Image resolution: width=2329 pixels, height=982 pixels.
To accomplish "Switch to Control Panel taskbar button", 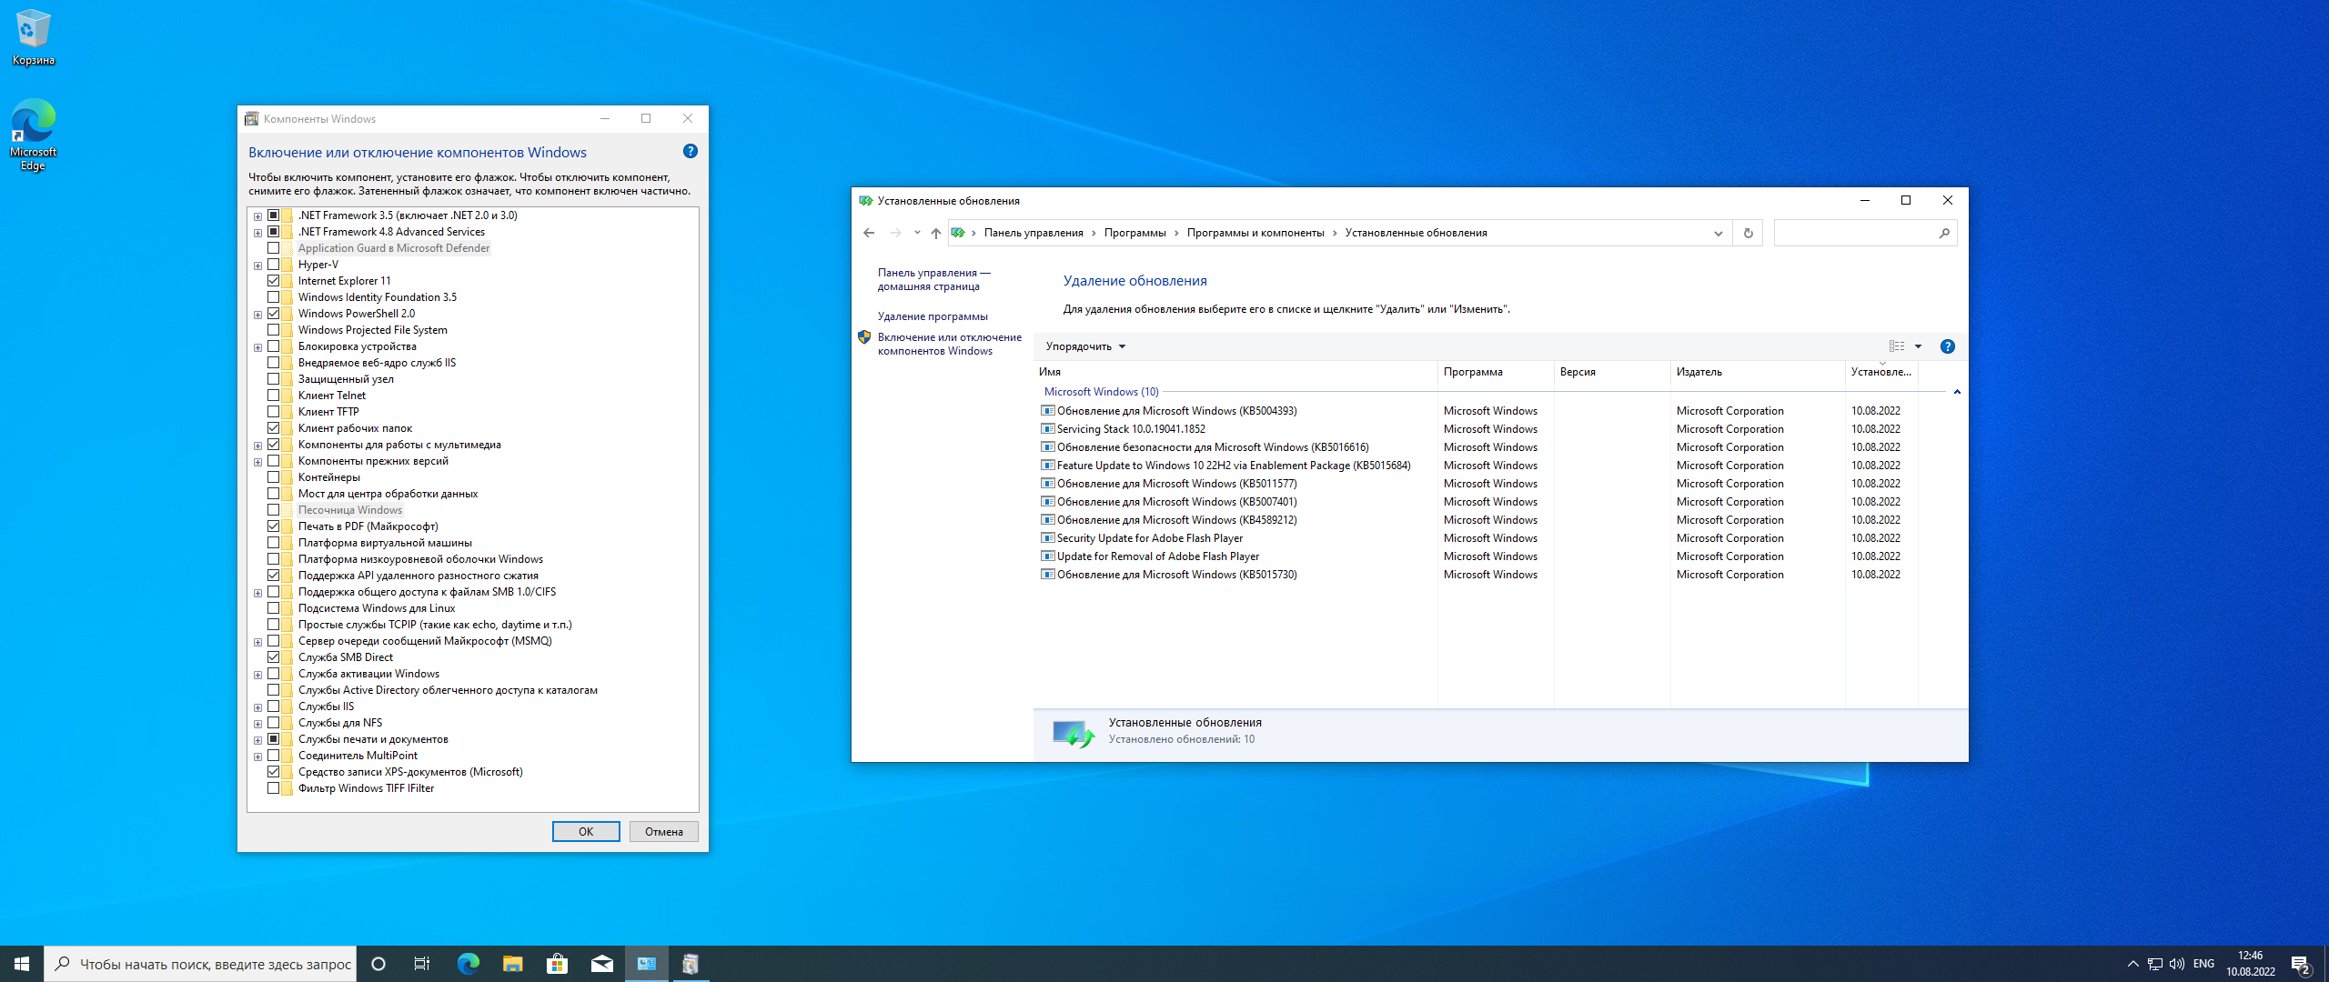I will pyautogui.click(x=646, y=964).
